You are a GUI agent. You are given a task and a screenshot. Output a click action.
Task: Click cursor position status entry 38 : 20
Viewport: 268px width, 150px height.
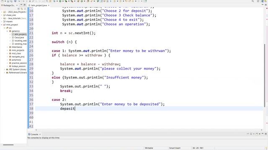point(198,148)
